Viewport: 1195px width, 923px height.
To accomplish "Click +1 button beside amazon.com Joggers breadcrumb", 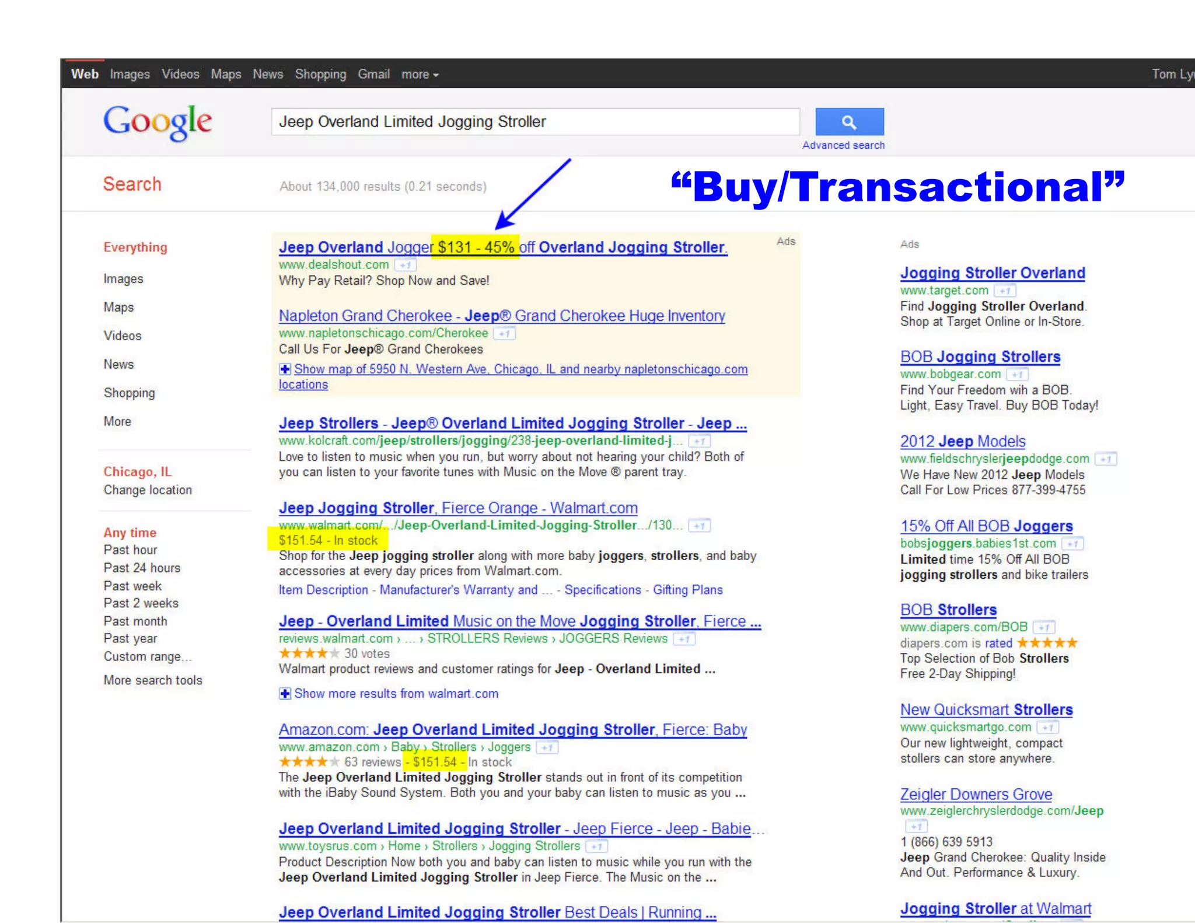I will [547, 747].
